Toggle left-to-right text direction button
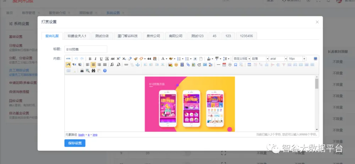This screenshot has width=355, height=164. [x=68, y=65]
